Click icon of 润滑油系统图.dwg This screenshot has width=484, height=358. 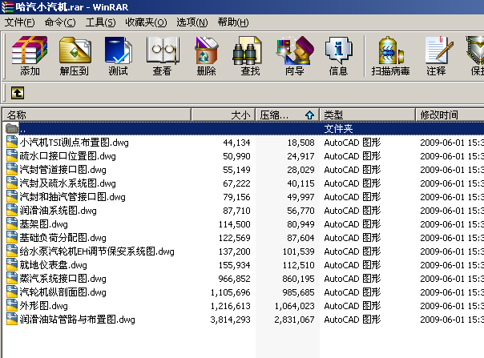(x=12, y=210)
